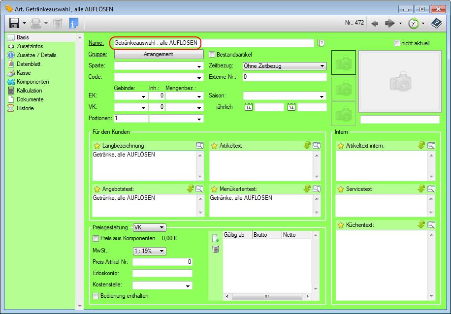Check 'Preis aus Komponenten' option
The image size is (451, 314).
click(x=96, y=238)
